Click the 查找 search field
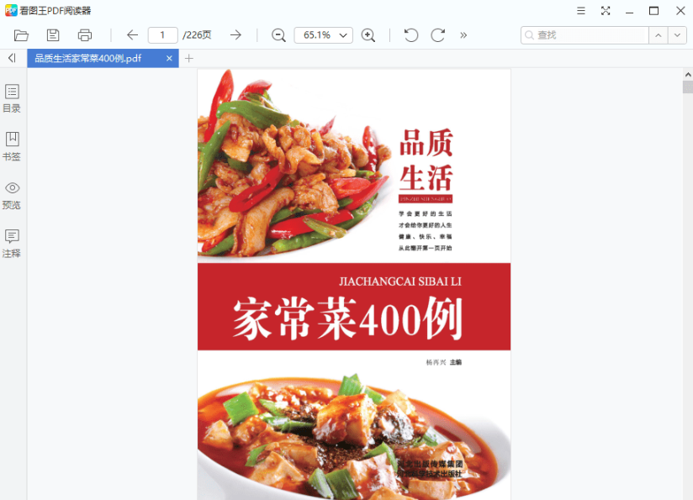Image resolution: width=693 pixels, height=500 pixels. point(585,35)
